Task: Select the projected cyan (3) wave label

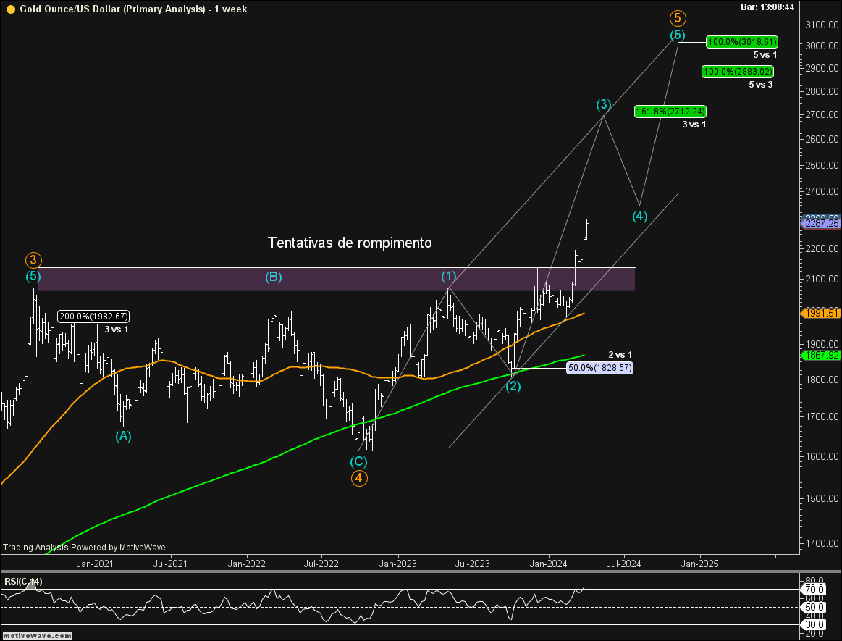Action: click(x=604, y=104)
